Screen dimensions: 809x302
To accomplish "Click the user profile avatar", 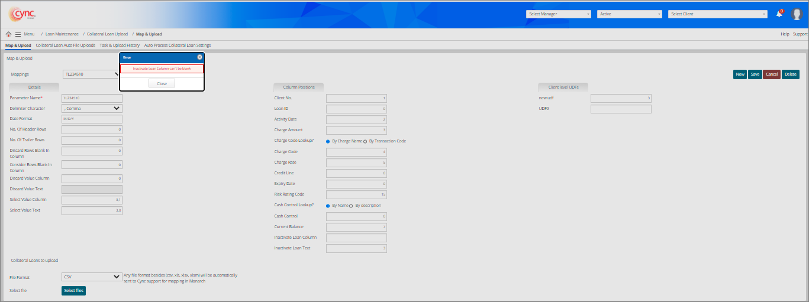I will pos(797,14).
